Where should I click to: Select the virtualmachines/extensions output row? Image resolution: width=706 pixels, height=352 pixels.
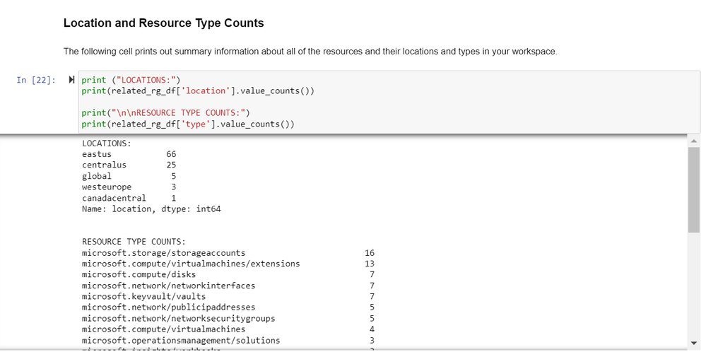coord(228,264)
